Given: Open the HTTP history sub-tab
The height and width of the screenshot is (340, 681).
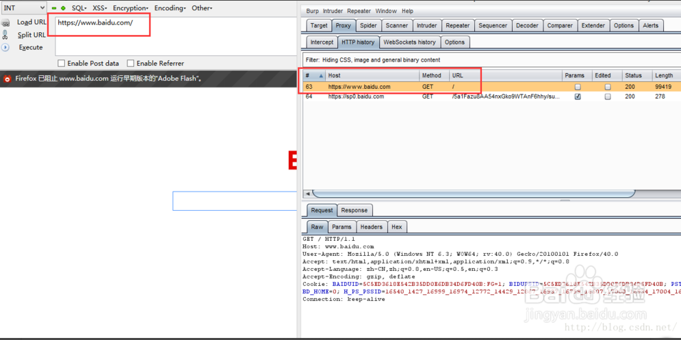Looking at the screenshot, I should pos(358,42).
